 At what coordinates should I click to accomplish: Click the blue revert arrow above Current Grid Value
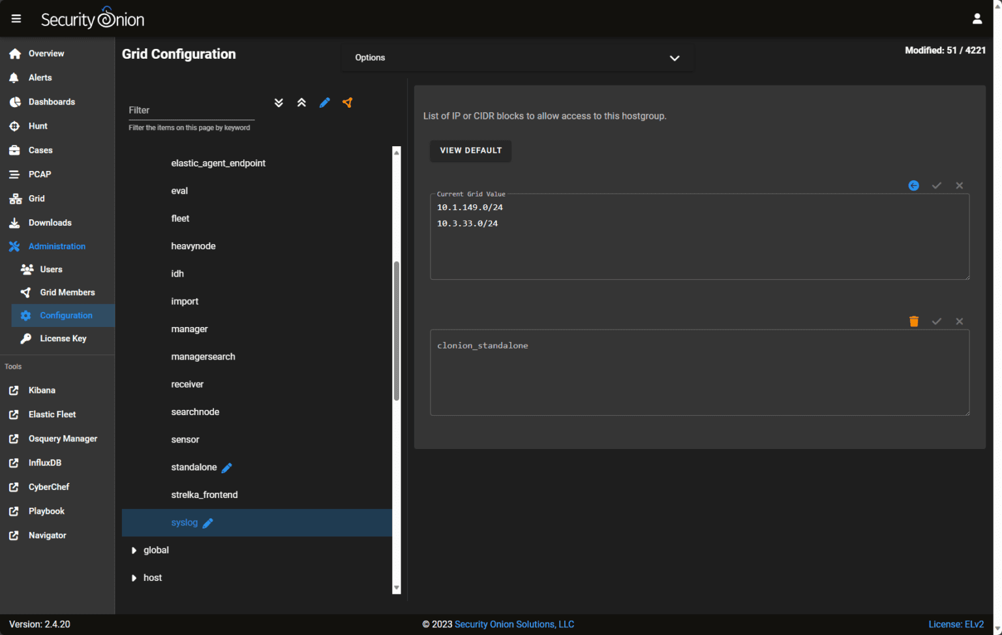click(913, 185)
